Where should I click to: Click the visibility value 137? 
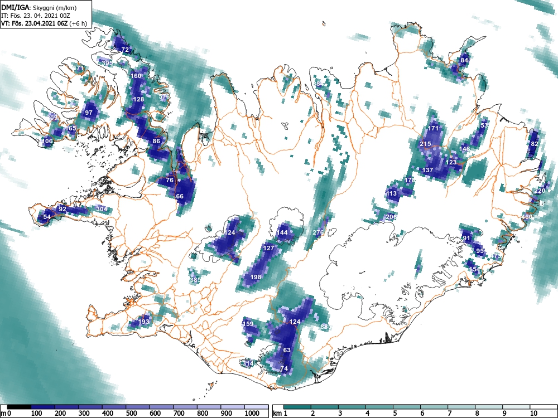pos(427,170)
